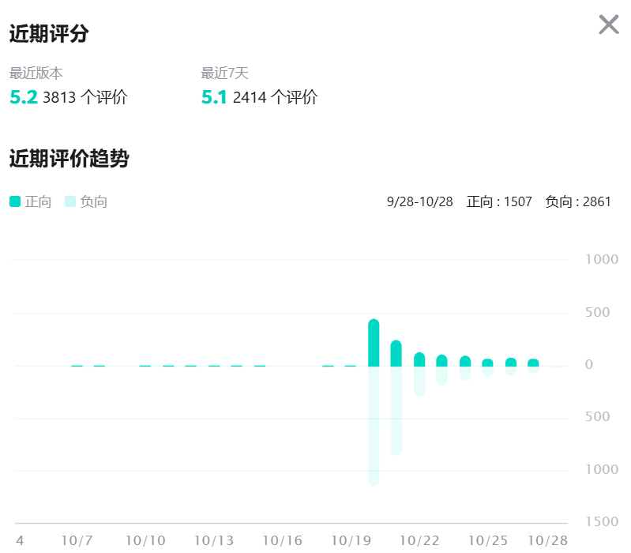Open the 2414 个评价 reviews count
This screenshot has height=553, width=631.
pyautogui.click(x=276, y=97)
